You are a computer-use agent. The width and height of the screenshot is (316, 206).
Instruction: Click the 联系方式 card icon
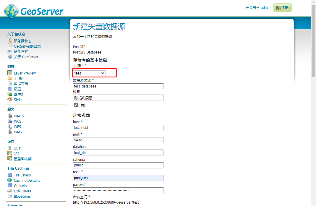10,51
